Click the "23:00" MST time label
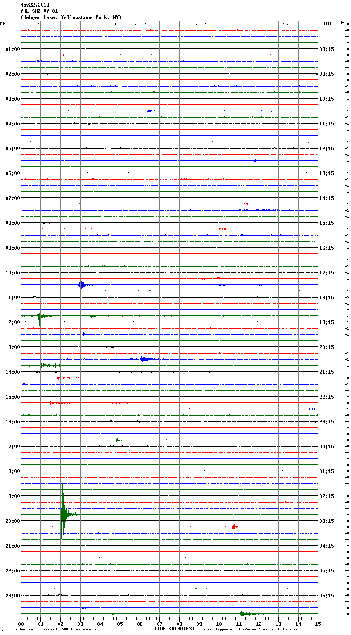 [12, 595]
